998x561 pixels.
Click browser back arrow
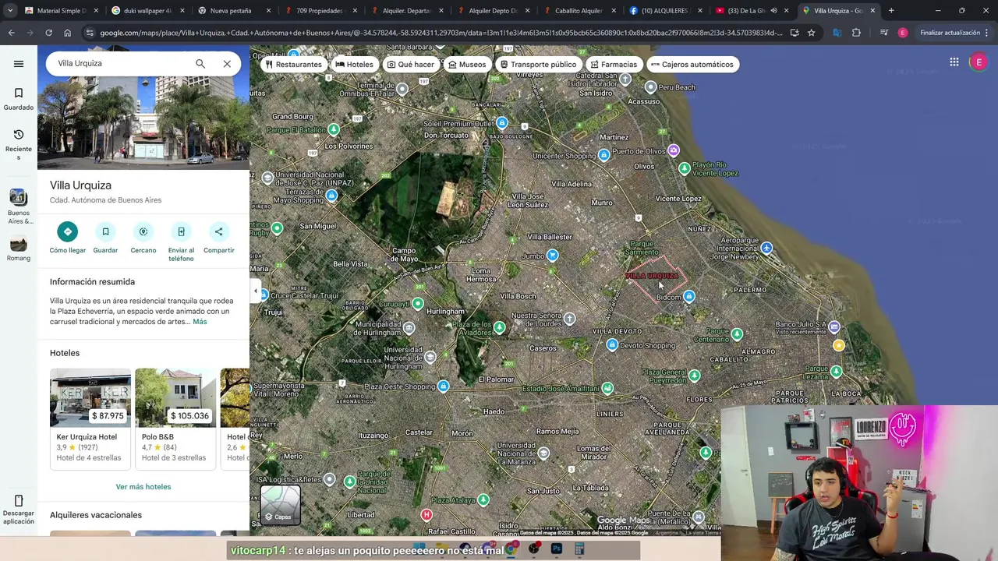[11, 33]
